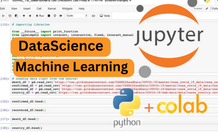This screenshot has width=218, height=132.
Task: Open the Code cell type dropdown
Action: (x=77, y=16)
